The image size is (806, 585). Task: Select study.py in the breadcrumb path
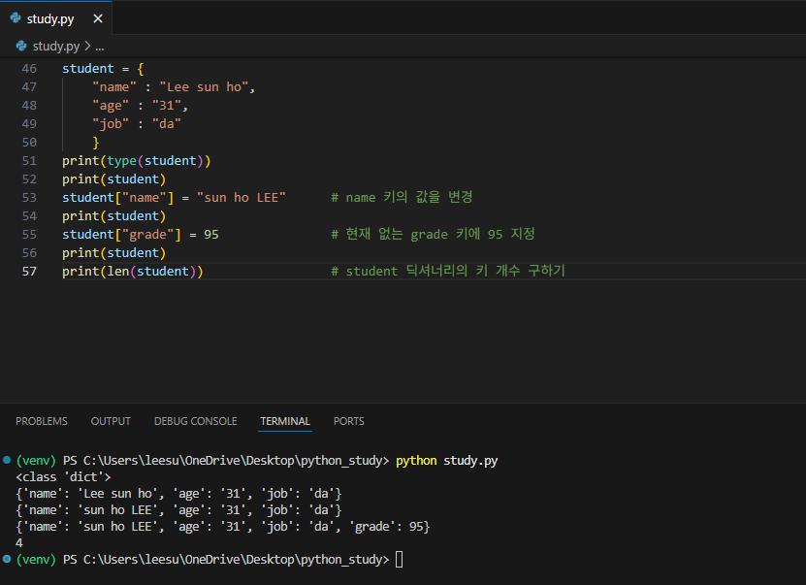pos(56,47)
